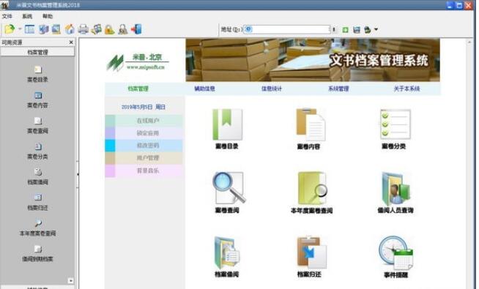Click the exit door toolbar icon
The image size is (479, 289).
coord(136,29)
